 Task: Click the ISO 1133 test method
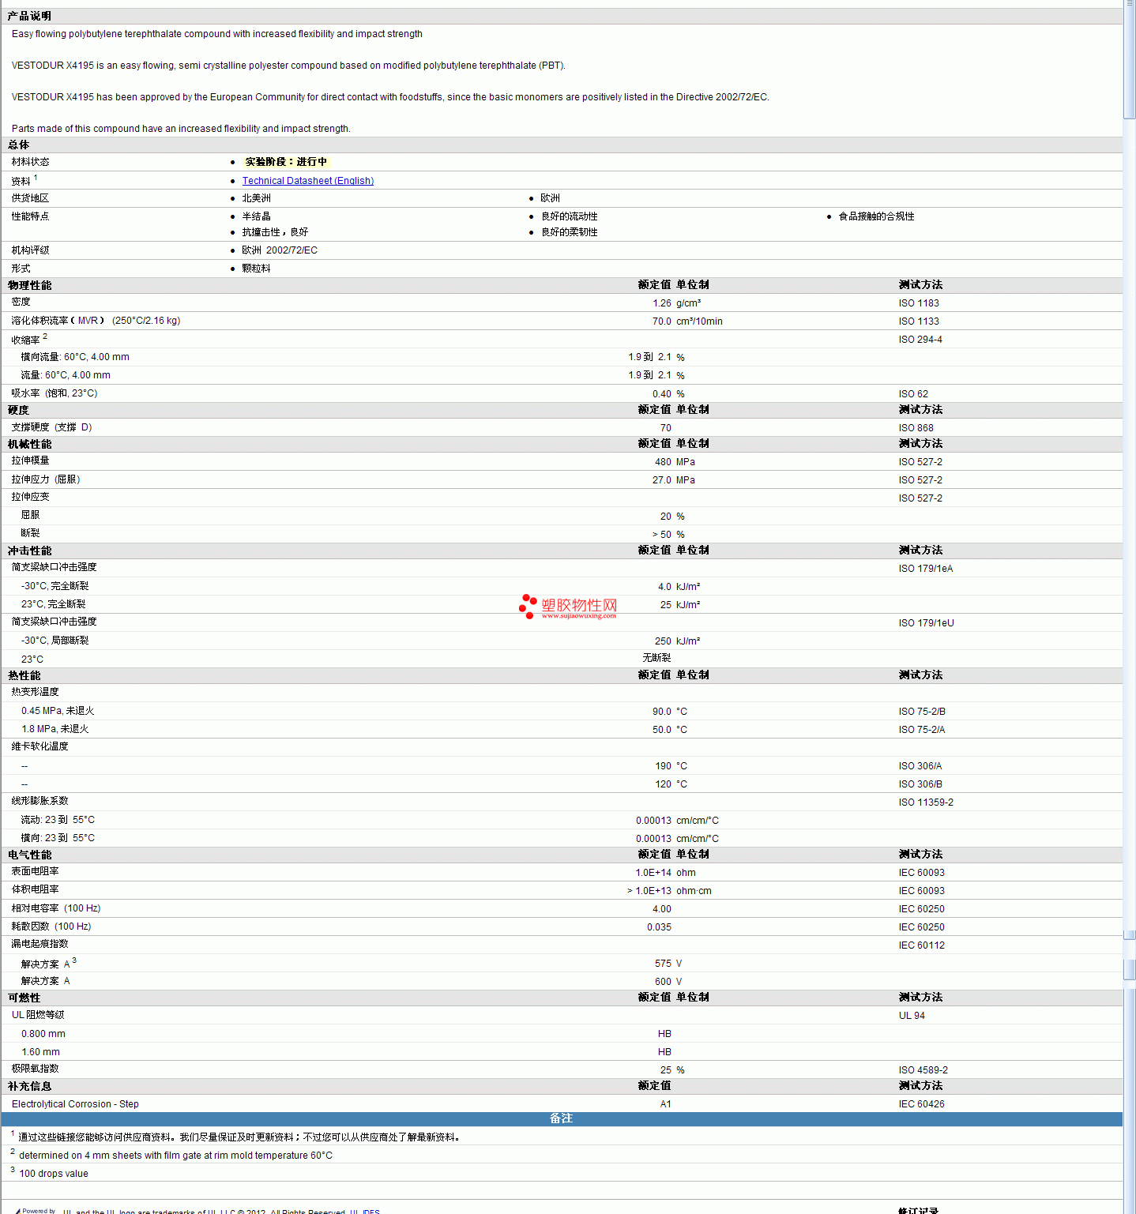pyautogui.click(x=919, y=321)
